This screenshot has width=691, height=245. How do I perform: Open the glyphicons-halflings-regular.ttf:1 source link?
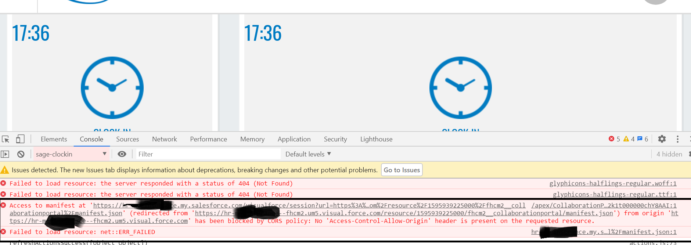(x=615, y=195)
